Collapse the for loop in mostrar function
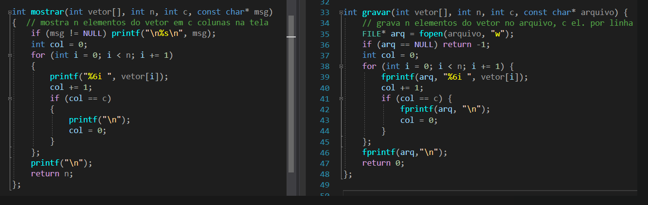This screenshot has width=648, height=205. click(x=10, y=55)
